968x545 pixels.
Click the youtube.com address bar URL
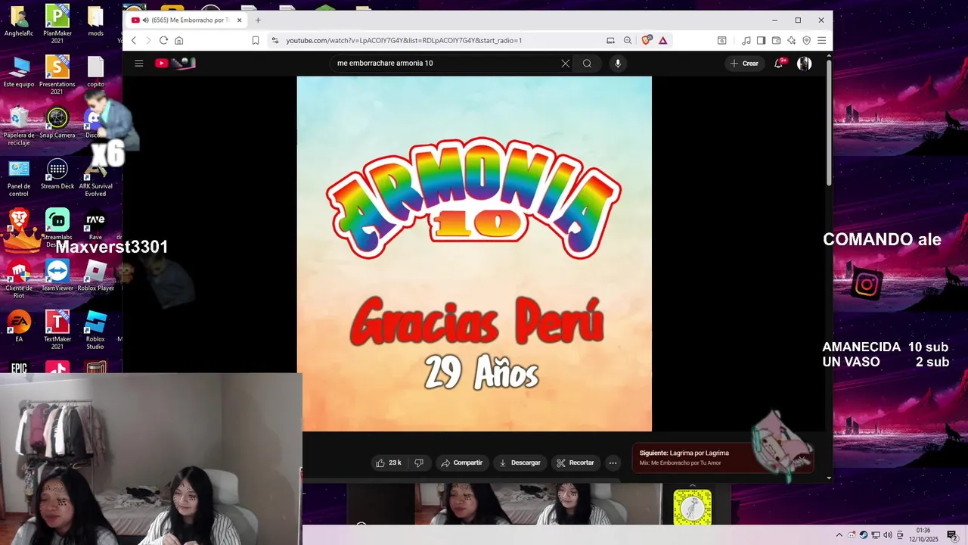(404, 41)
